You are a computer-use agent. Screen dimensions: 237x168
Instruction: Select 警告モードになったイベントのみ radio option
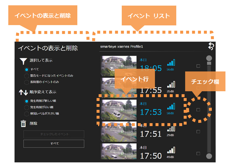tap(27, 76)
